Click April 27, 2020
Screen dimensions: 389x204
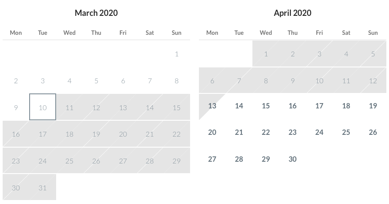click(x=212, y=159)
